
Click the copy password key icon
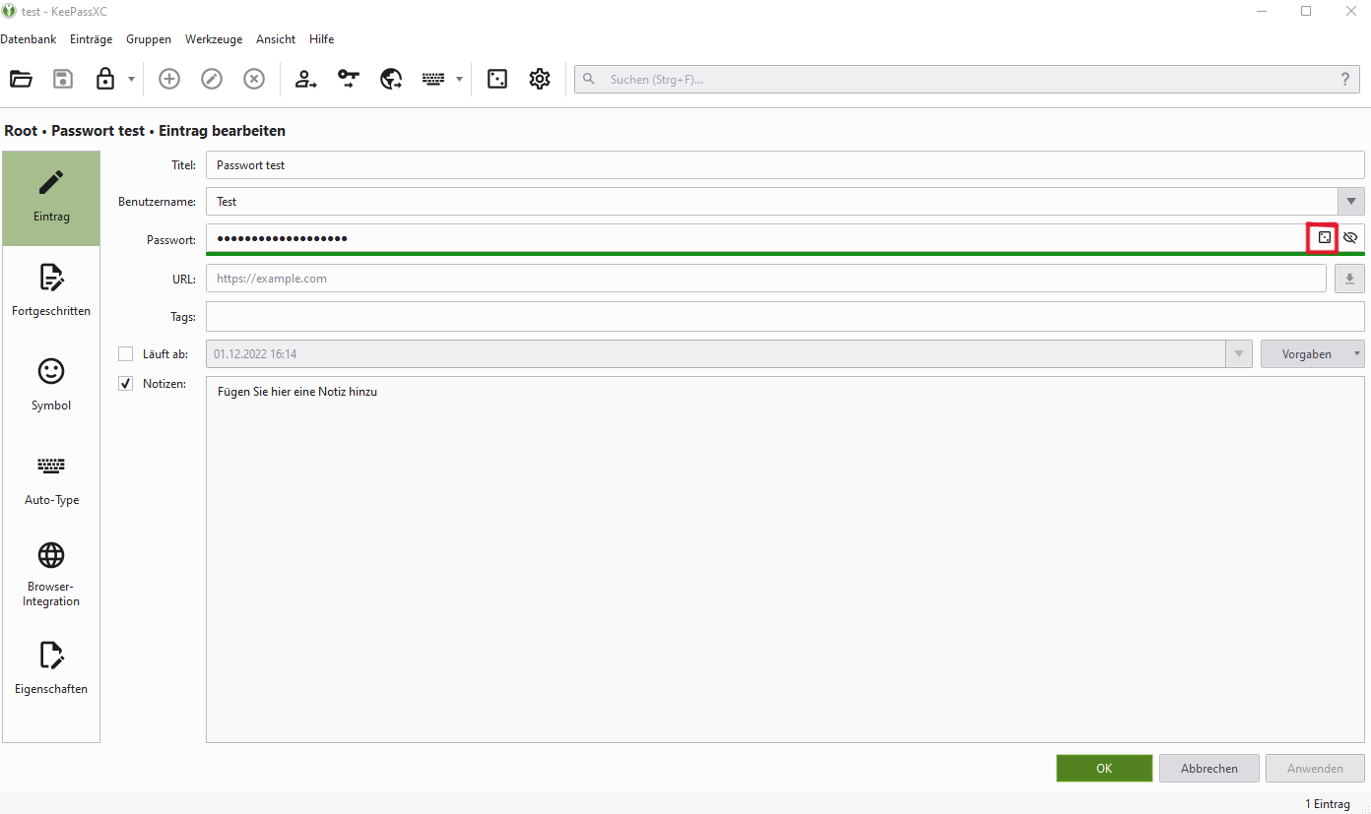click(349, 80)
